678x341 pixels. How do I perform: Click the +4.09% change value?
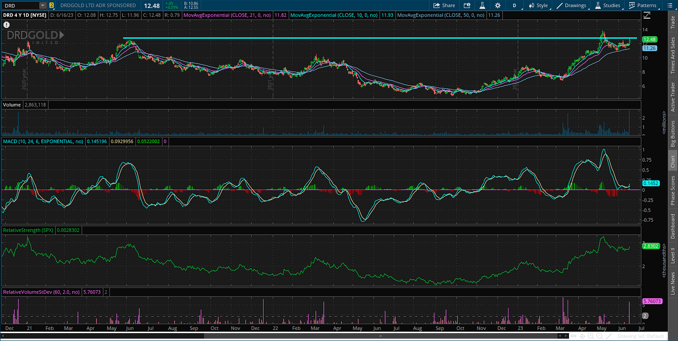point(171,8)
